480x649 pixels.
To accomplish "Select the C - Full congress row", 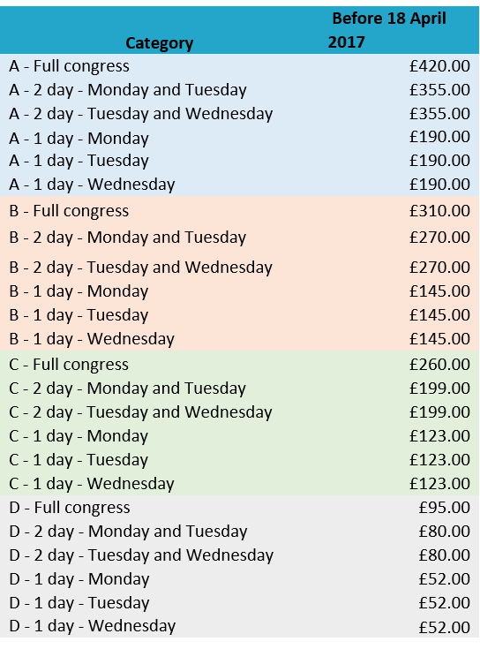I will 240,365.
